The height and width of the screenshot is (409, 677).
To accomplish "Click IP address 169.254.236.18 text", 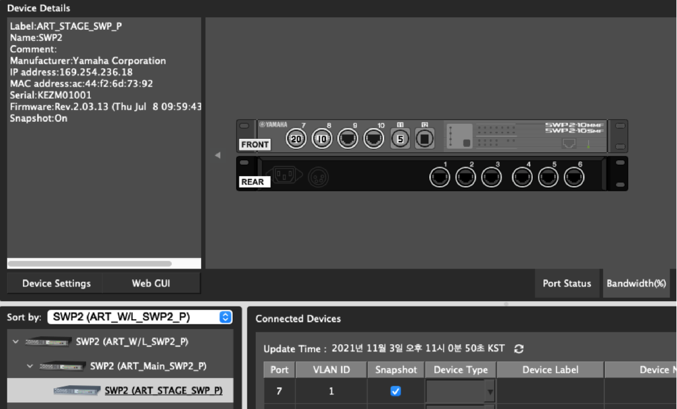I will pyautogui.click(x=71, y=72).
